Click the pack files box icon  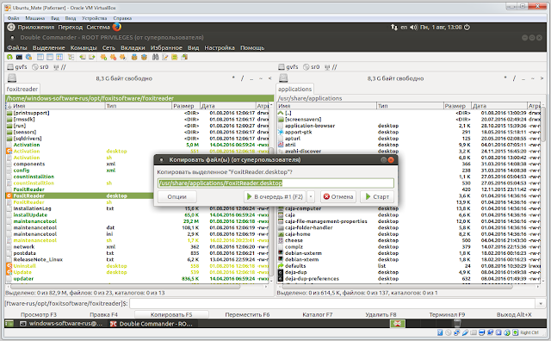[x=134, y=57]
